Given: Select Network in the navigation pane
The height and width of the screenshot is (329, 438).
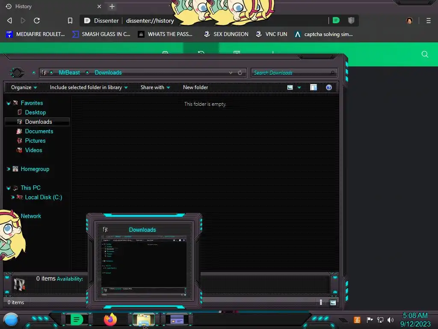Looking at the screenshot, I should pos(31,216).
